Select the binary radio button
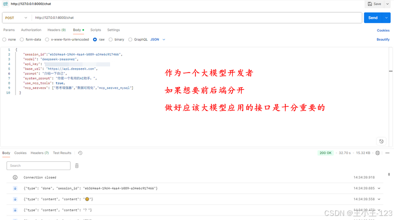Screen dimensions: 394x220 coord(111,39)
